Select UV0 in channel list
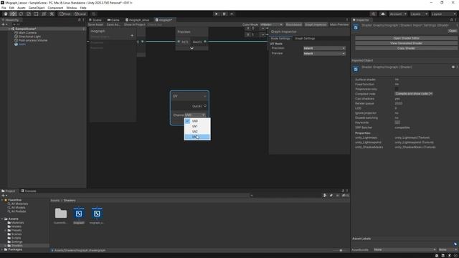The width and height of the screenshot is (459, 258). (197, 121)
